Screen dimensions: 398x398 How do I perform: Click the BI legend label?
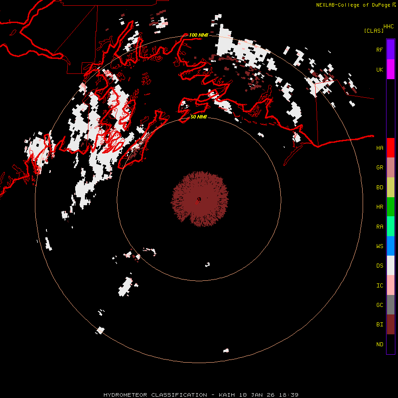(379, 325)
